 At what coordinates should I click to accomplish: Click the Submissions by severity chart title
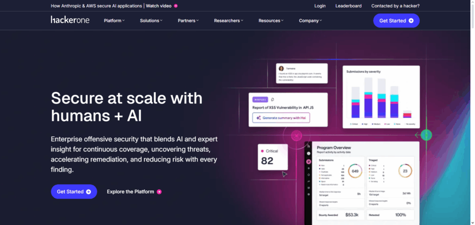pos(364,72)
